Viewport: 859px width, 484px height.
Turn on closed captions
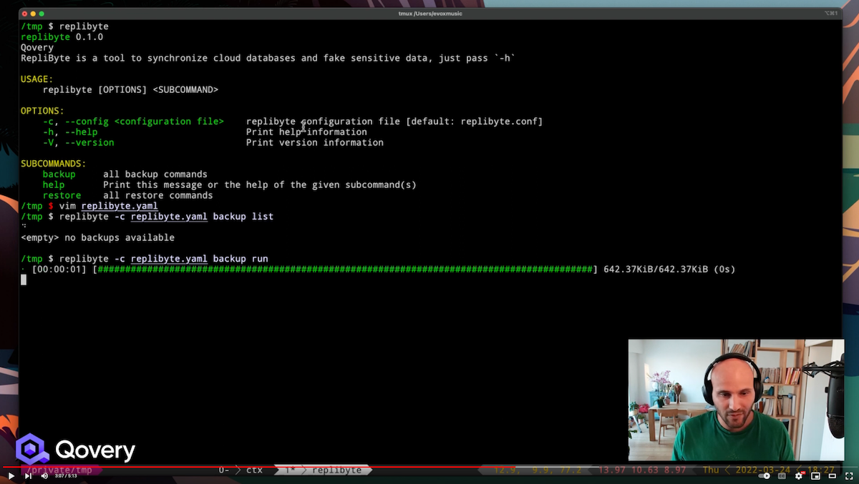(x=782, y=475)
